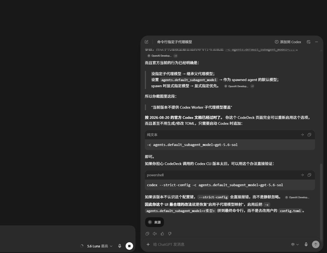The width and height of the screenshot is (327, 253).
Task: Open the OpenAI Develop... citation after 静默忽略
Action: click(297, 197)
